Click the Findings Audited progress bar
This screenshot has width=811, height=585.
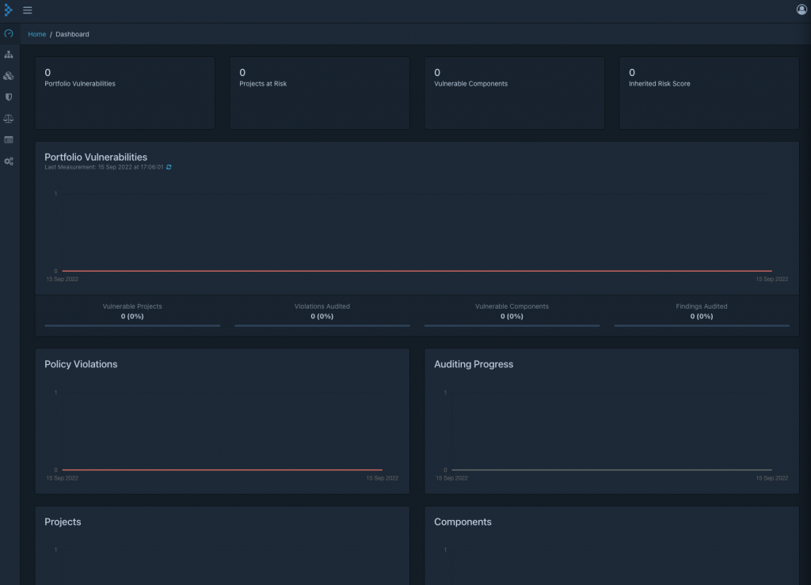tap(702, 325)
